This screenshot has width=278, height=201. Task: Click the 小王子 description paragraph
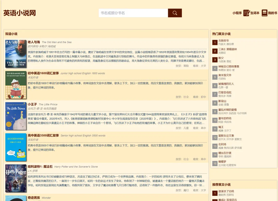117,119
